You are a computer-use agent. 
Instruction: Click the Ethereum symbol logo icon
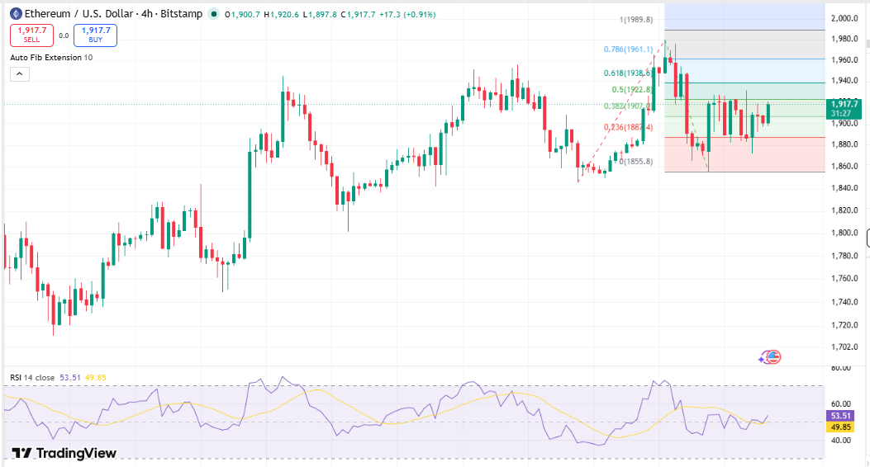click(x=16, y=14)
